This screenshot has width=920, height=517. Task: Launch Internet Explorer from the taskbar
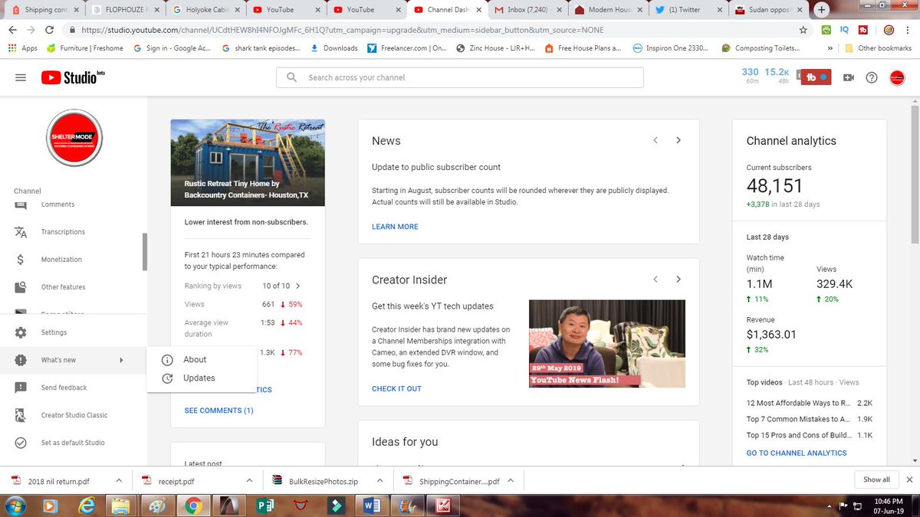tap(85, 506)
